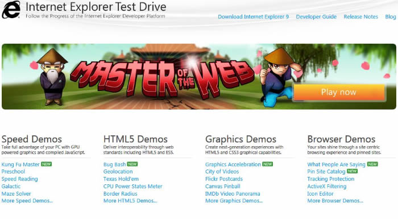Open the Master of the Web banner image
398x219 pixels.
[199, 76]
